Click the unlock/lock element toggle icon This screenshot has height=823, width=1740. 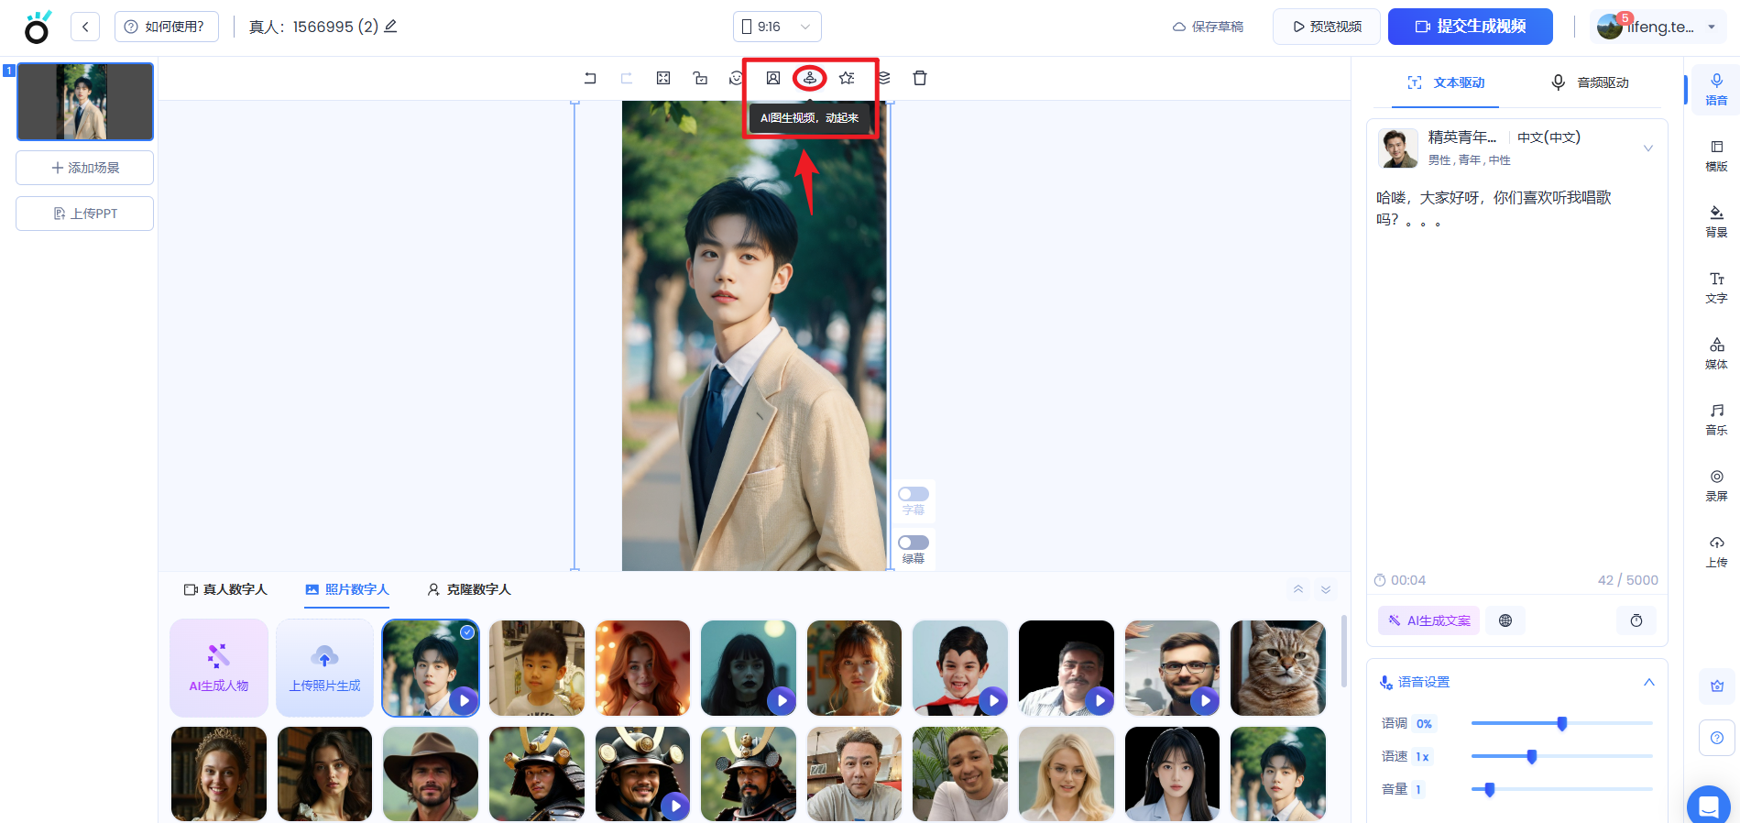click(x=700, y=79)
